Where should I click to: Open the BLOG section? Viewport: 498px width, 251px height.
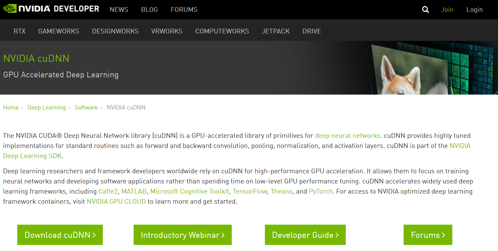pyautogui.click(x=149, y=9)
